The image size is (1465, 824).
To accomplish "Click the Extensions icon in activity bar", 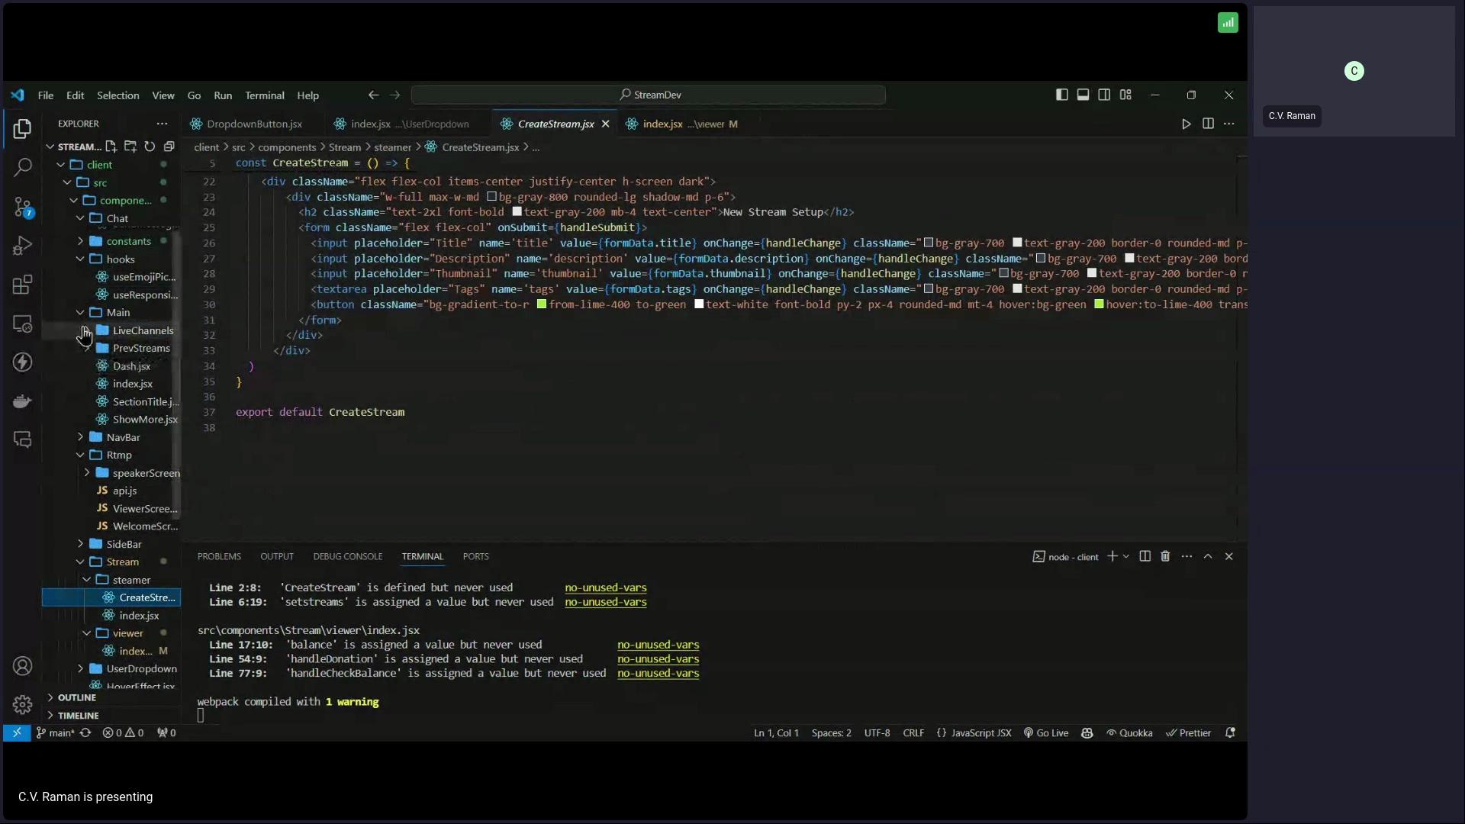I will coord(22,284).
